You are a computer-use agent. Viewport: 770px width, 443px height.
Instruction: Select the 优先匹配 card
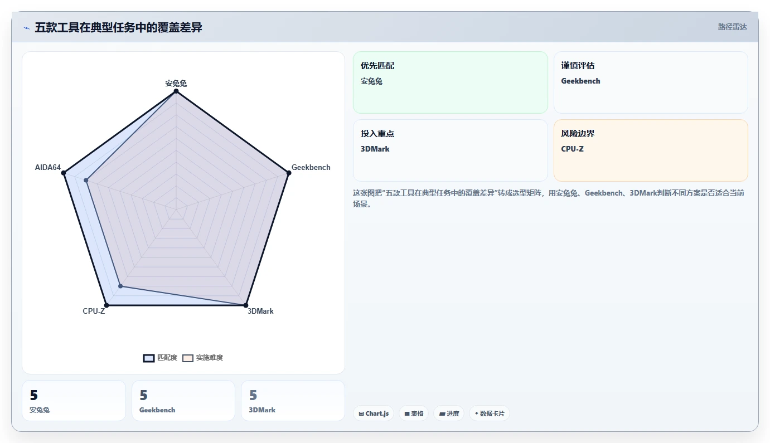click(x=451, y=82)
